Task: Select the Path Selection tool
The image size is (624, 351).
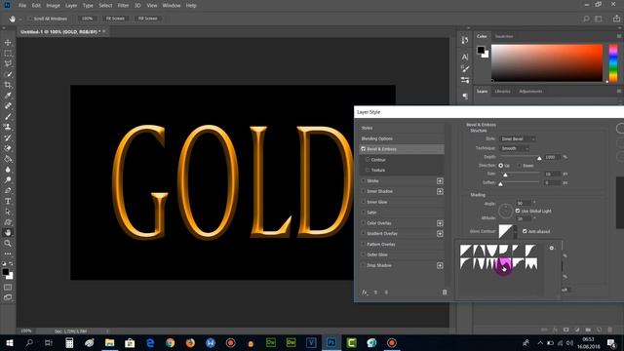Action: click(x=8, y=212)
